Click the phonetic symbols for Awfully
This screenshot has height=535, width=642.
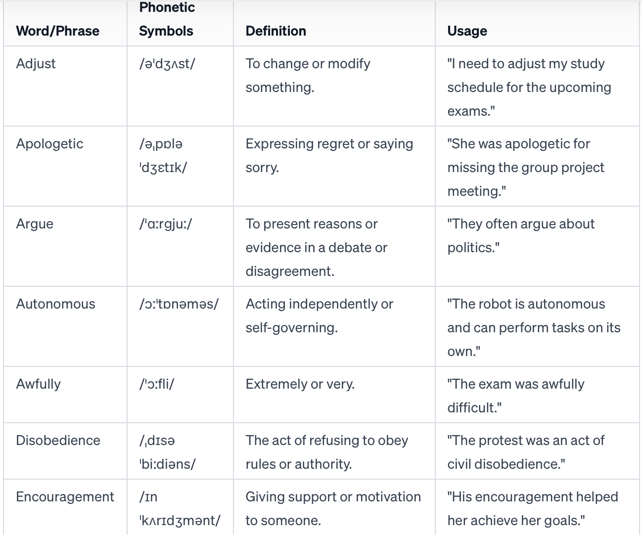click(x=157, y=384)
